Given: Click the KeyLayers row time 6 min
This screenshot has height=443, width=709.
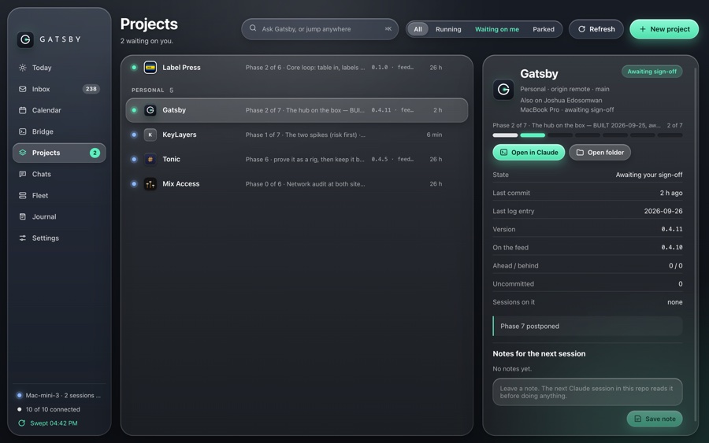Looking at the screenshot, I should (434, 135).
